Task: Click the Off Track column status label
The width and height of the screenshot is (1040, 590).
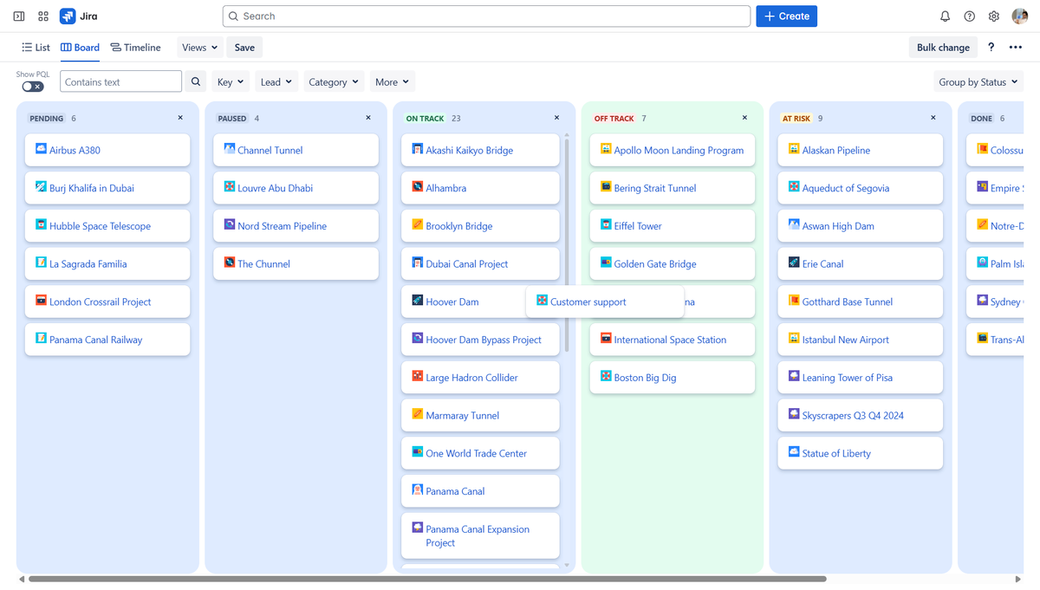Action: coord(614,118)
